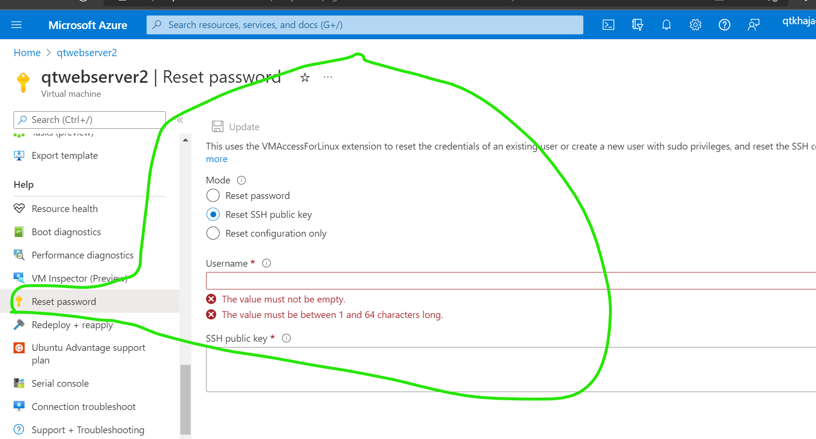Select the Reset SSH public key option
Viewport: 816px width, 439px height.
(213, 214)
